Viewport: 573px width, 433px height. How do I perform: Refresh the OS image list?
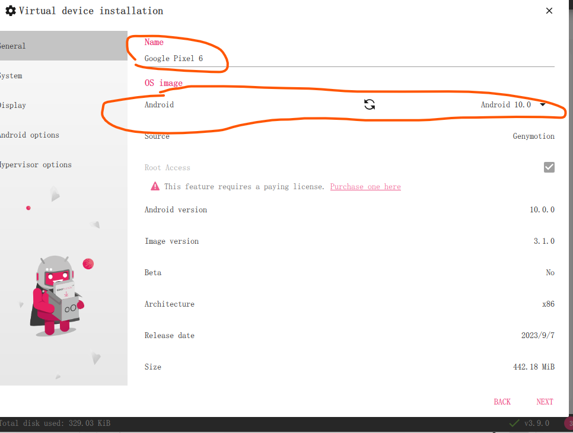[370, 105]
